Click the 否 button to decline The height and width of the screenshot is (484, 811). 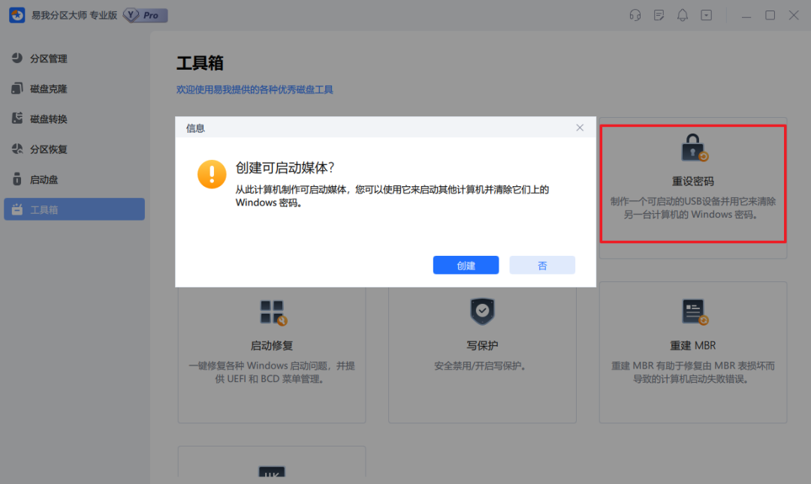pos(542,266)
